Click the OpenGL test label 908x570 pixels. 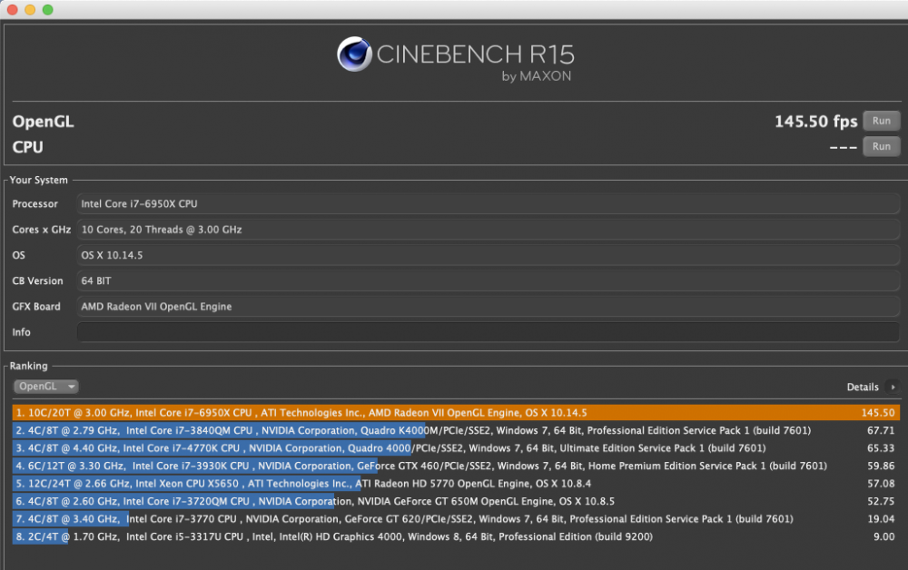point(44,122)
